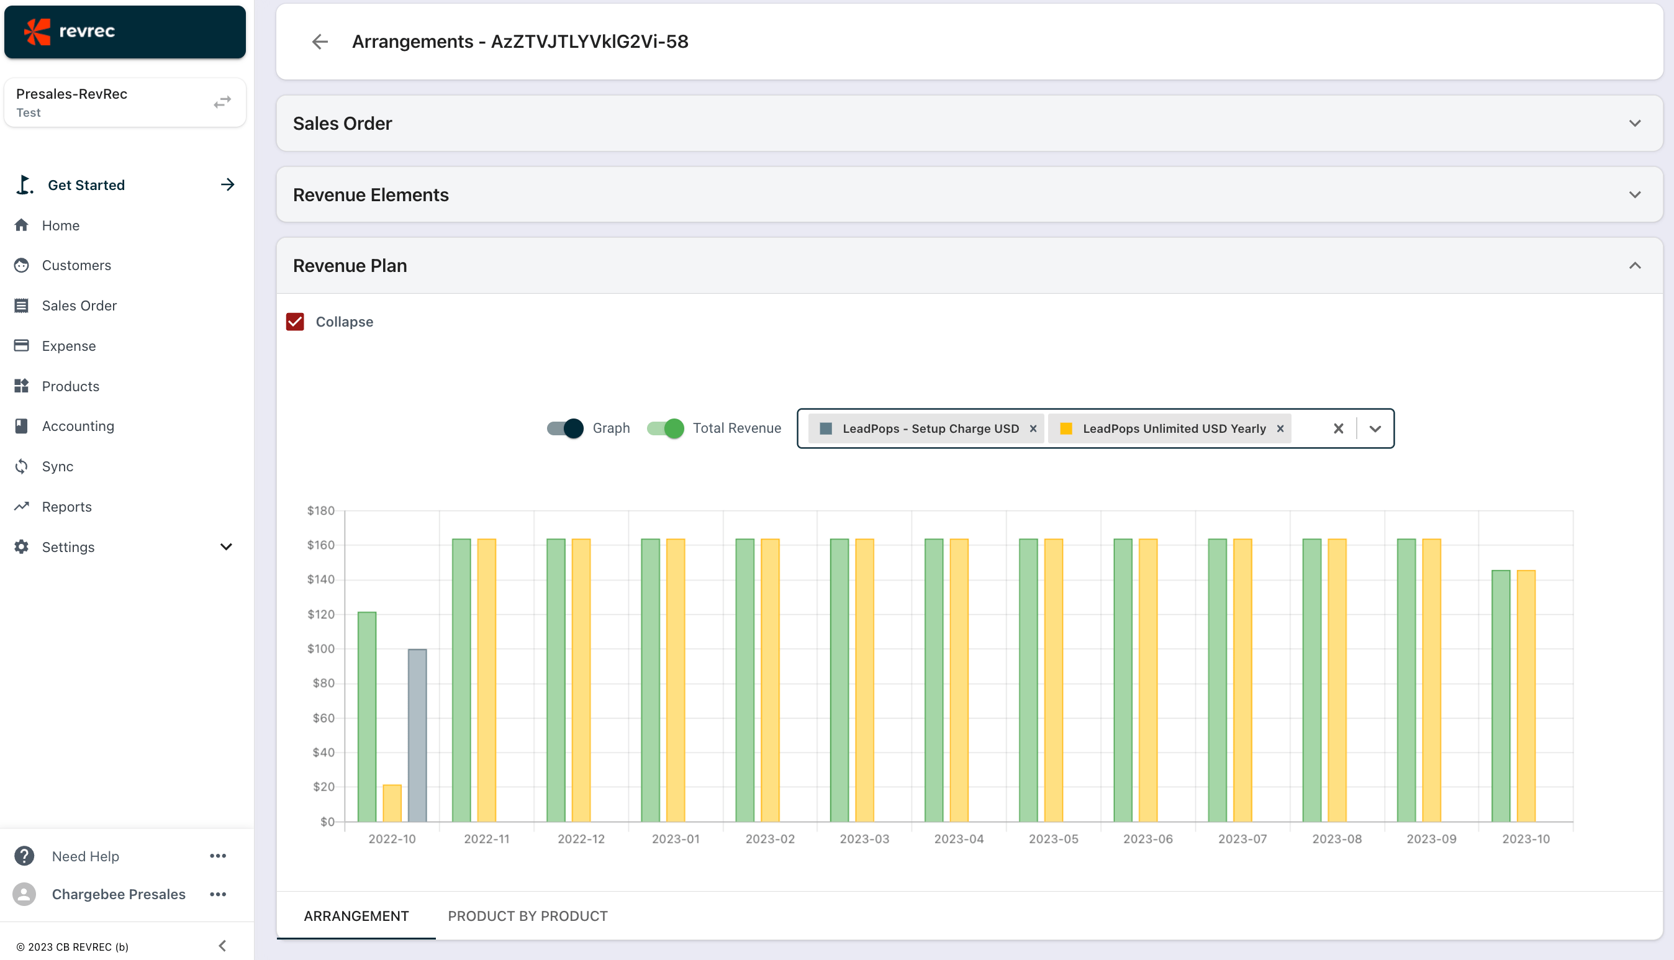1674x960 pixels.
Task: Expand the Revenue Elements panel
Action: coord(1635,194)
